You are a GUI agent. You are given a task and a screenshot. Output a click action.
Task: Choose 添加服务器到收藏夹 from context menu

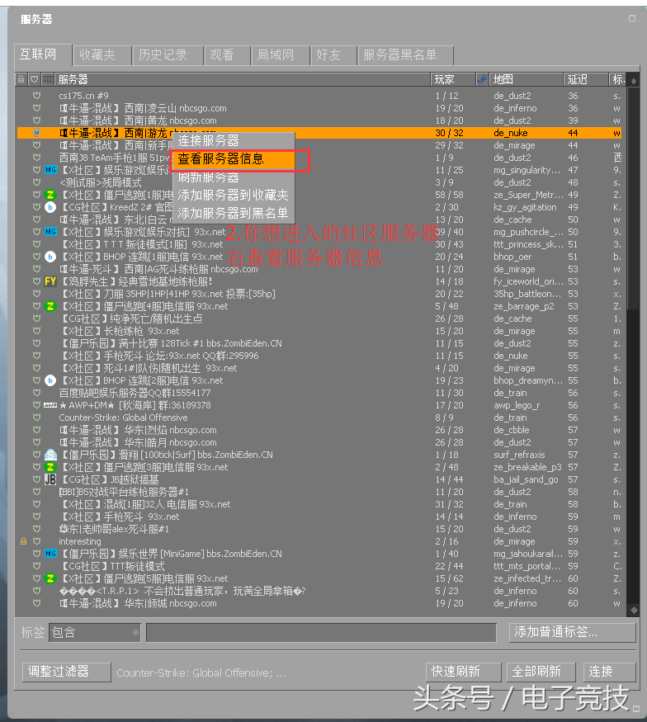pos(233,196)
